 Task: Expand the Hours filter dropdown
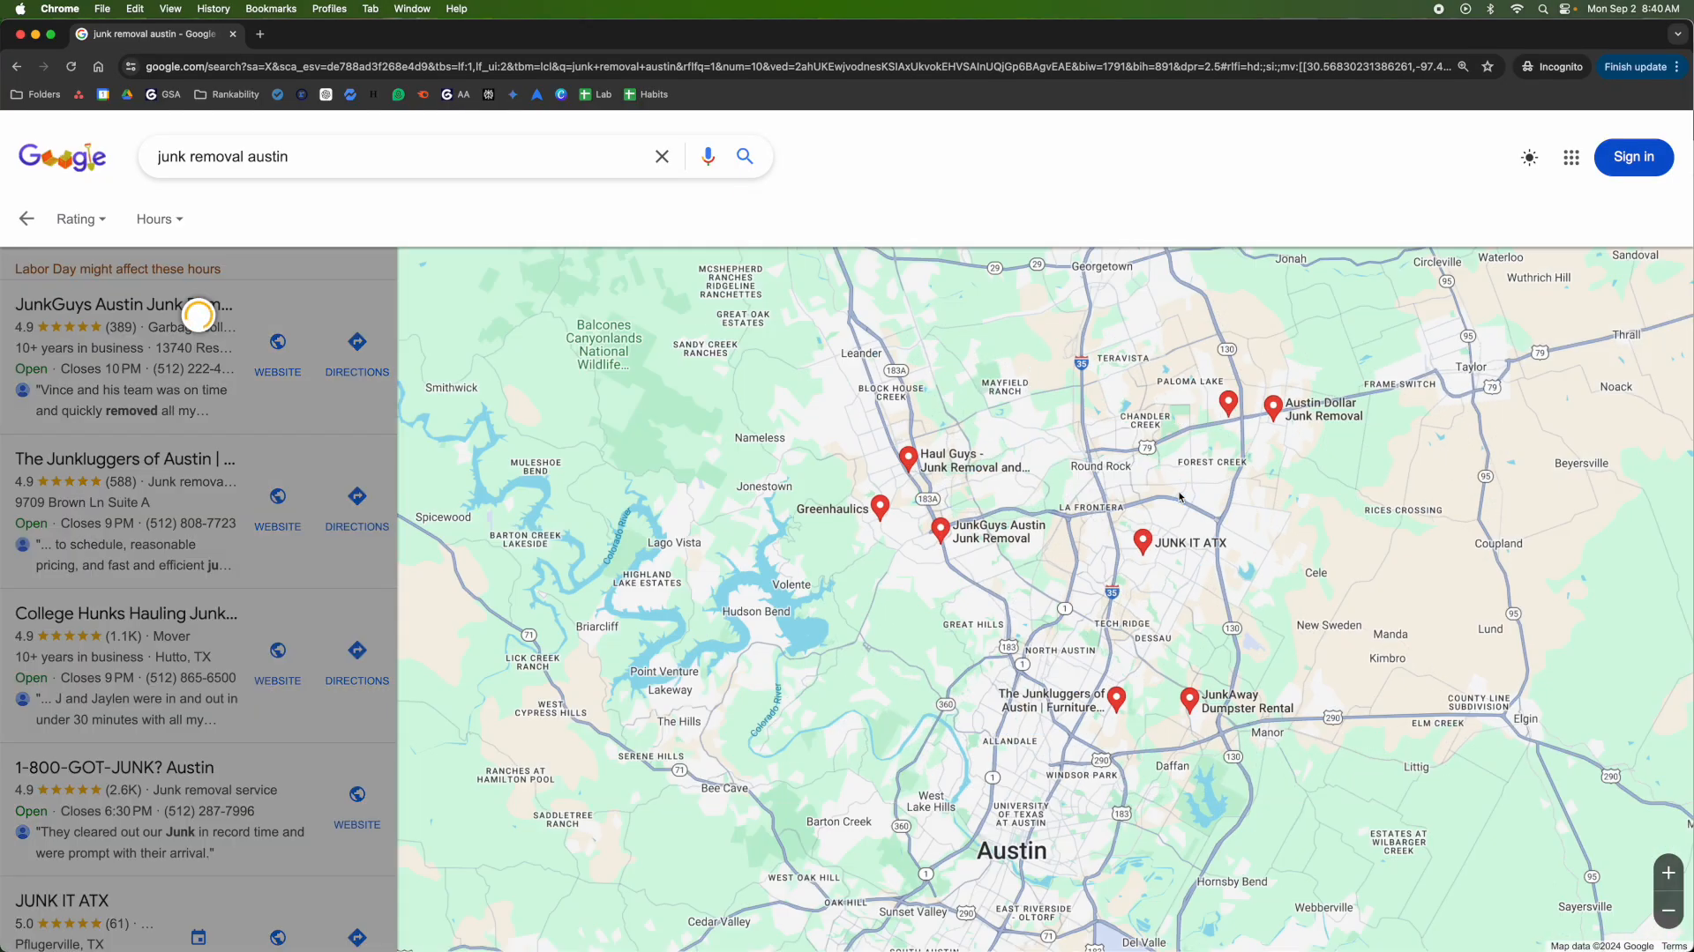159,219
